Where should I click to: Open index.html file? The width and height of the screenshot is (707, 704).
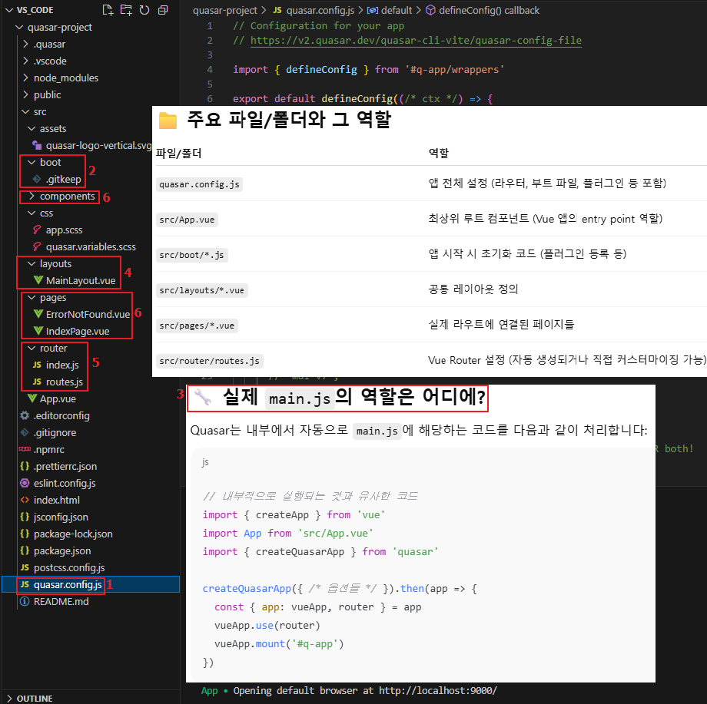(x=56, y=500)
